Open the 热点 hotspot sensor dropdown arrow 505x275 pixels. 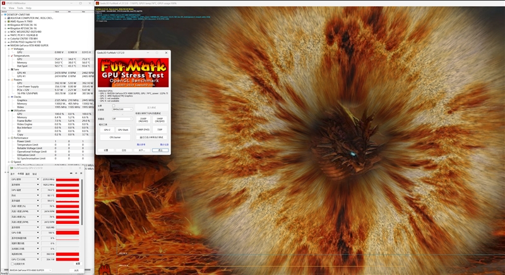coord(38,195)
